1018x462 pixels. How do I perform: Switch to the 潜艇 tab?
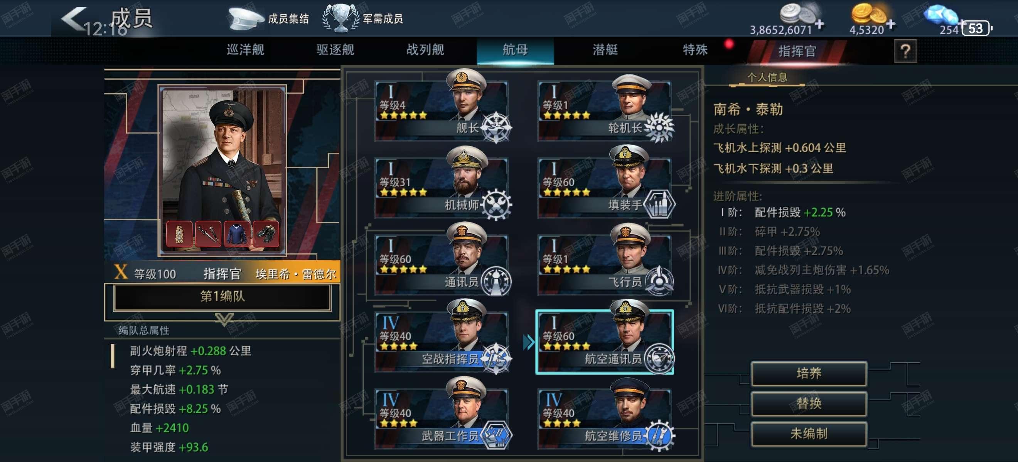[x=605, y=50]
